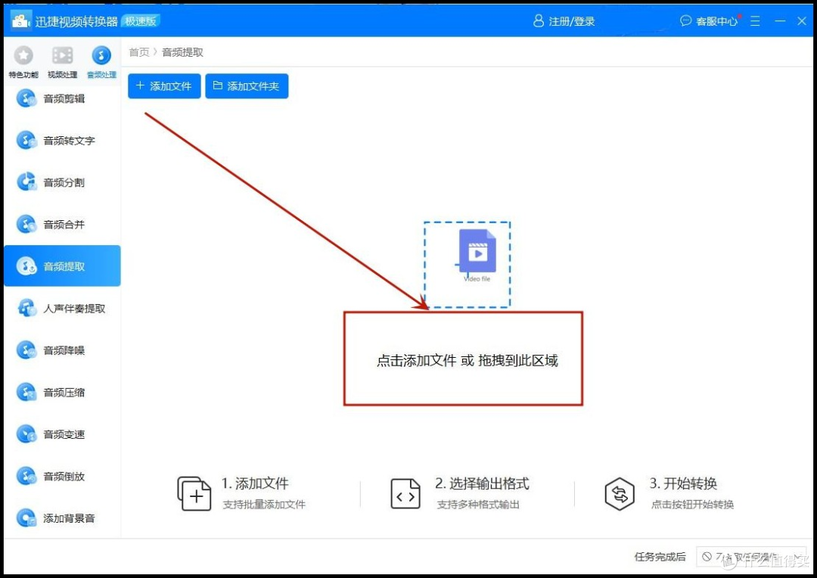Viewport: 817px width, 578px height.
Task: Click the 音频提取 breadcrumb text
Action: (182, 52)
